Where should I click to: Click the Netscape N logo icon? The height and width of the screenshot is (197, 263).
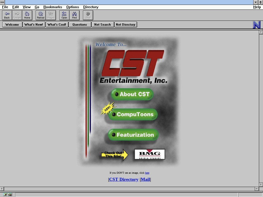(x=257, y=25)
